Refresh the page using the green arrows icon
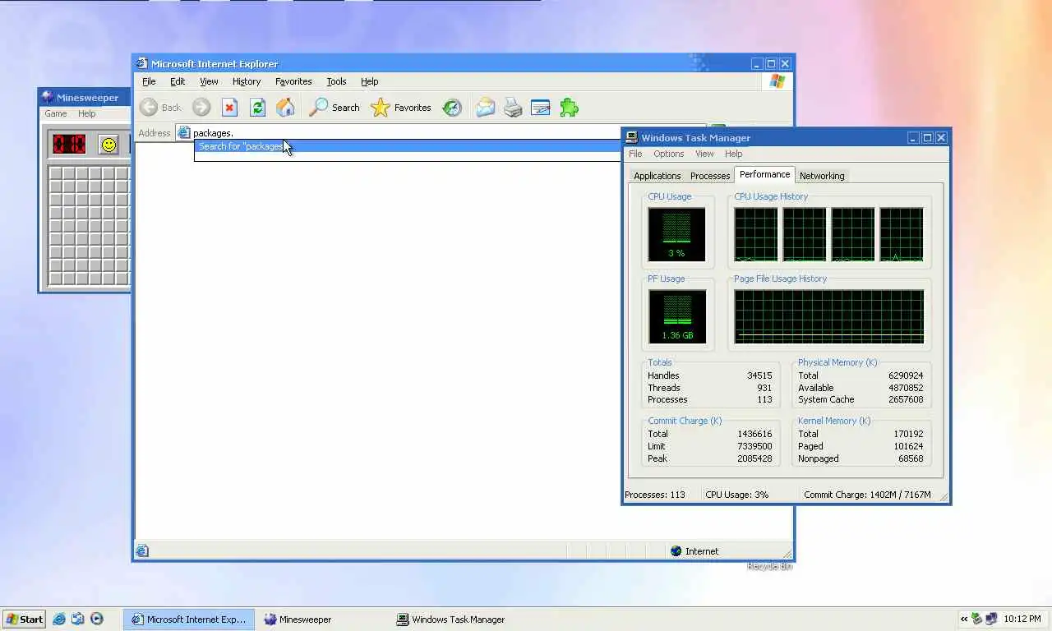The image size is (1052, 631). [257, 108]
